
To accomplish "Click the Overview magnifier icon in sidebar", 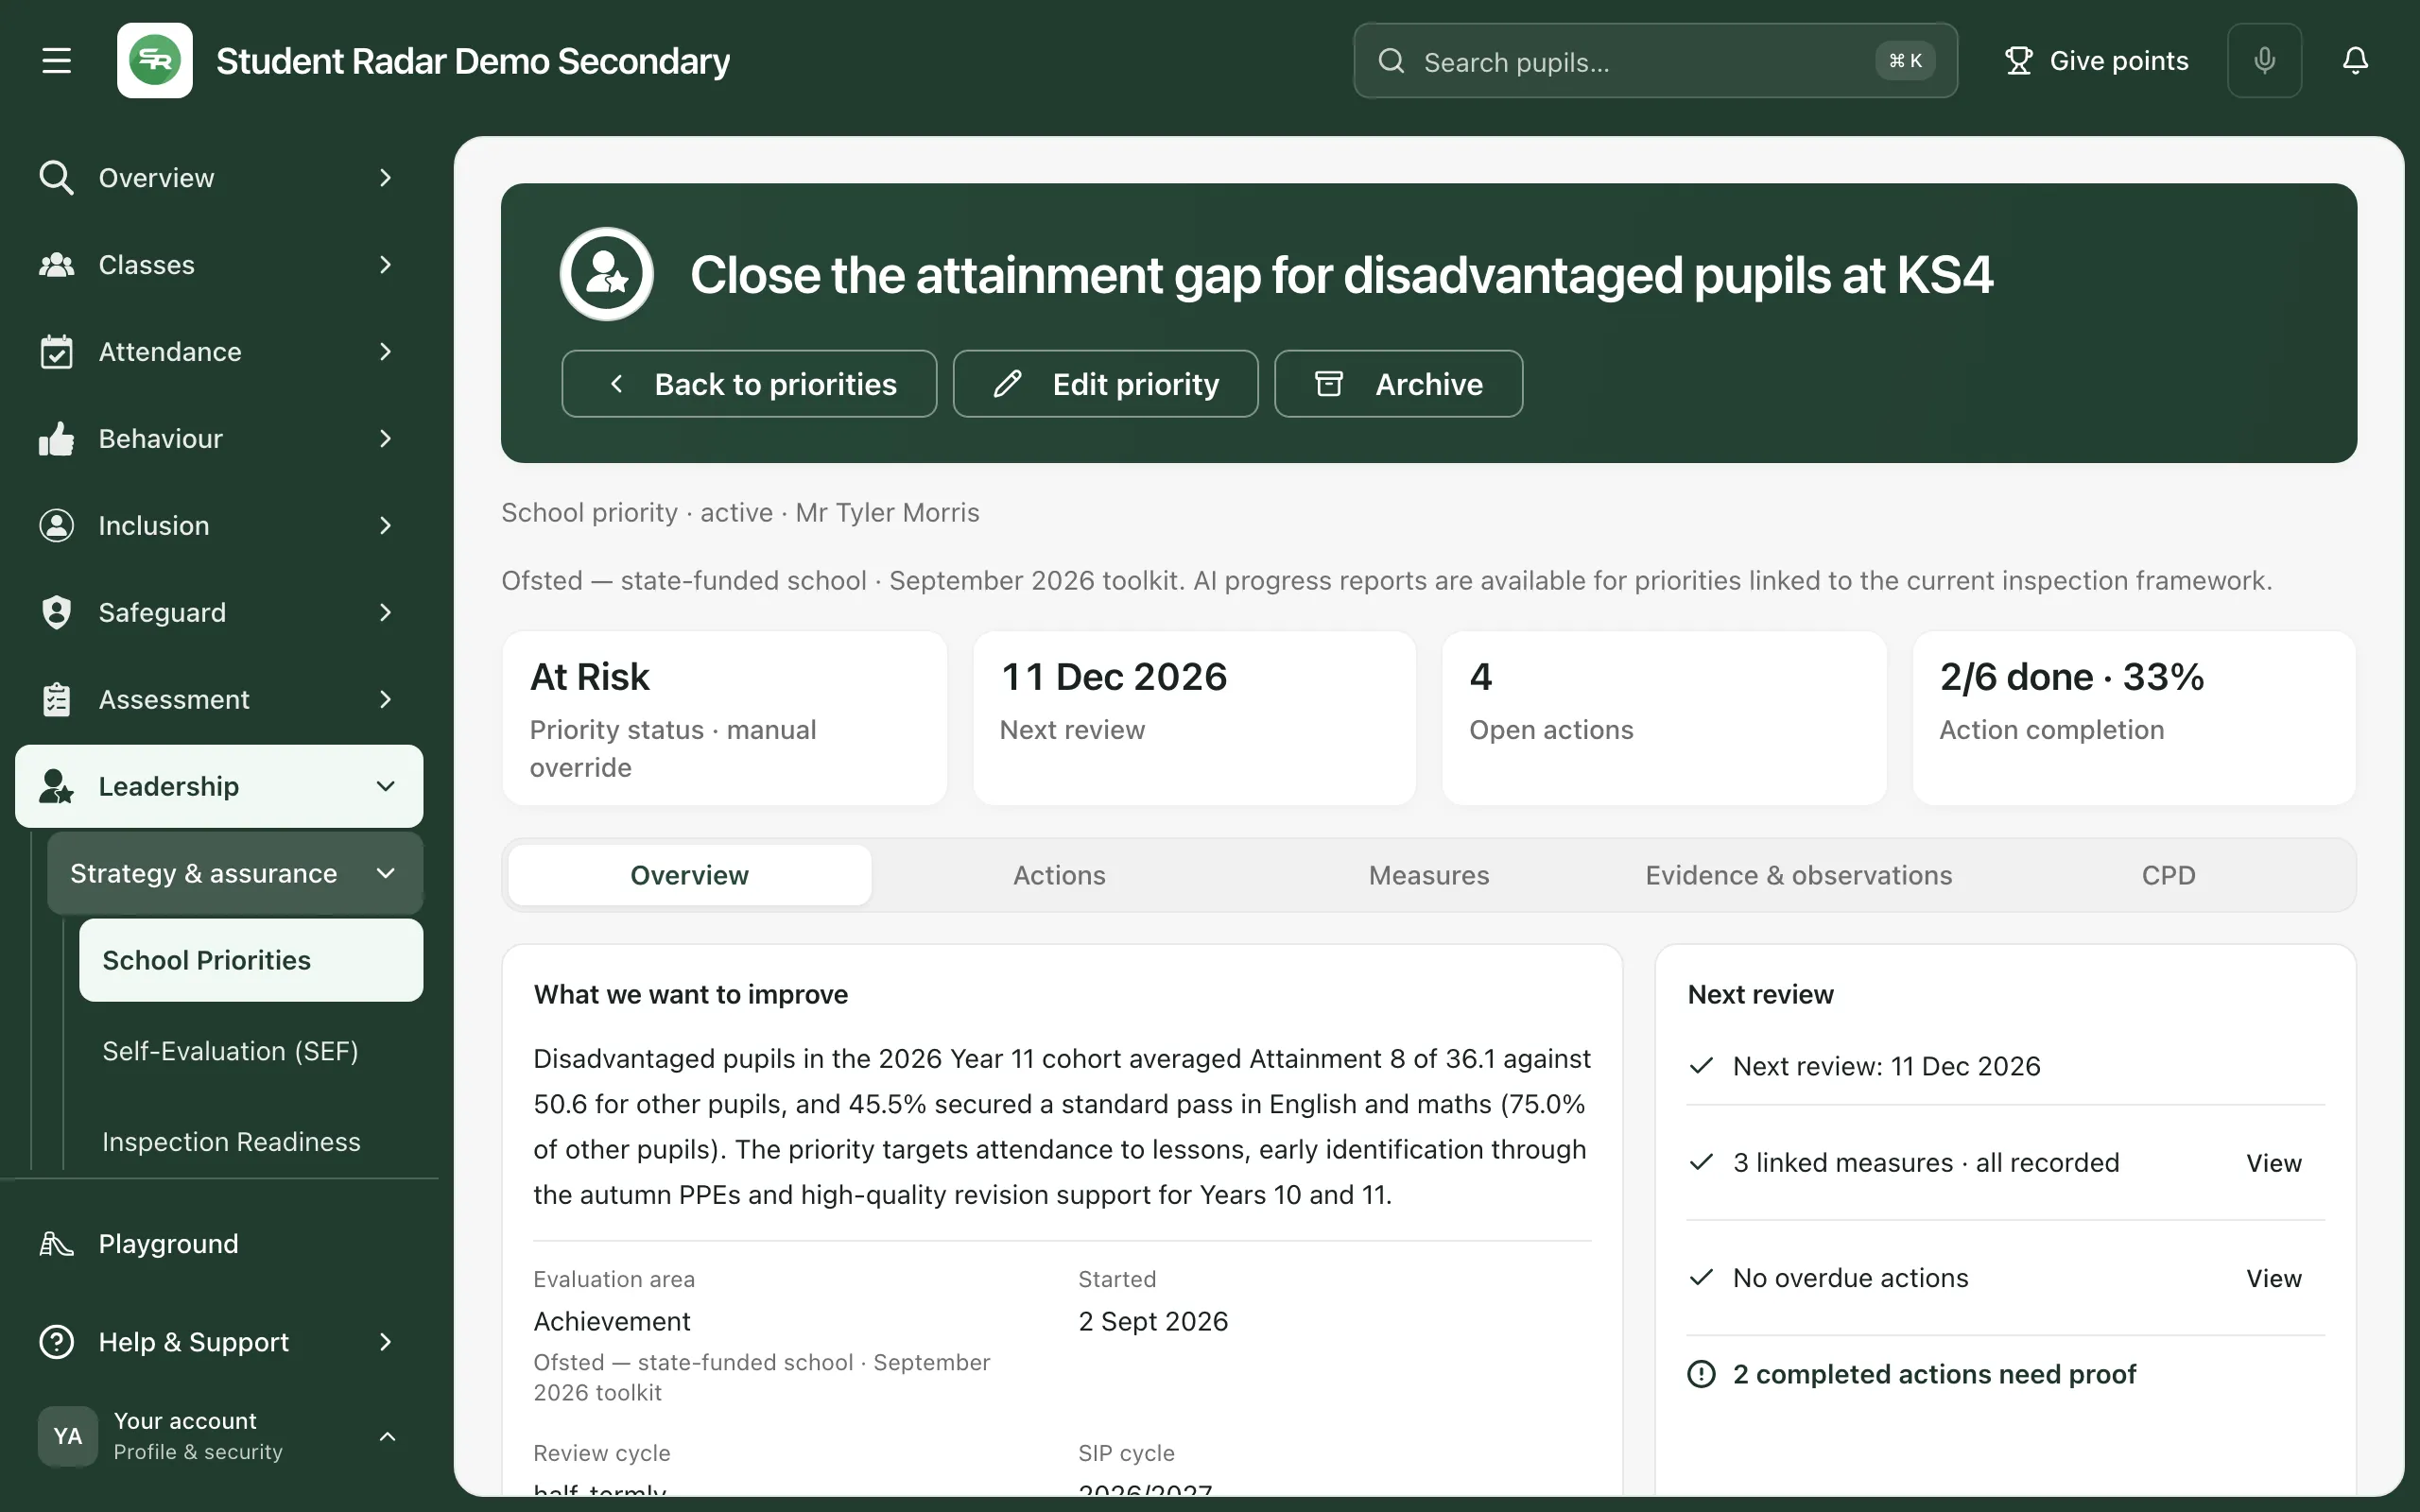I will [x=56, y=178].
